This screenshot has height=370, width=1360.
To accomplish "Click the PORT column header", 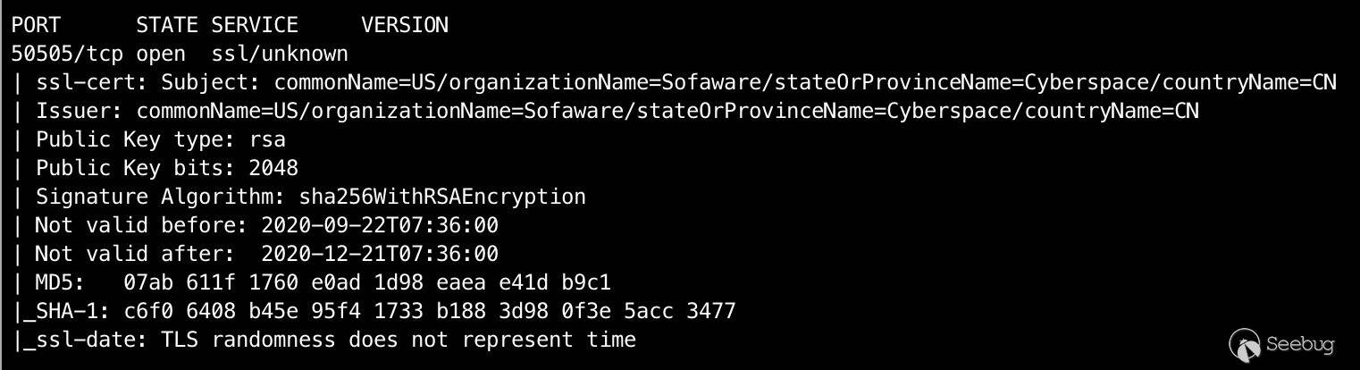I will tap(36, 25).
